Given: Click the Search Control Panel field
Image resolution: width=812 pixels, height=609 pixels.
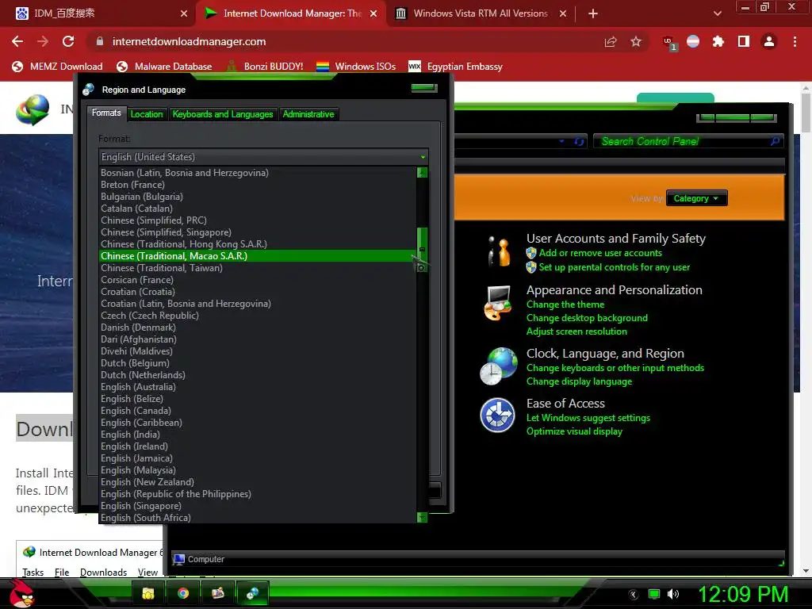Looking at the screenshot, I should (688, 141).
